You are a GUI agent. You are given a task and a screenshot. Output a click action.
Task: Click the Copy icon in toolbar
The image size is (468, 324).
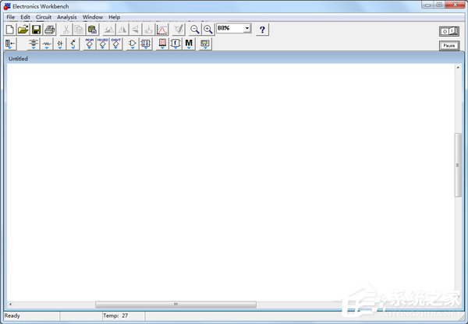tap(79, 30)
